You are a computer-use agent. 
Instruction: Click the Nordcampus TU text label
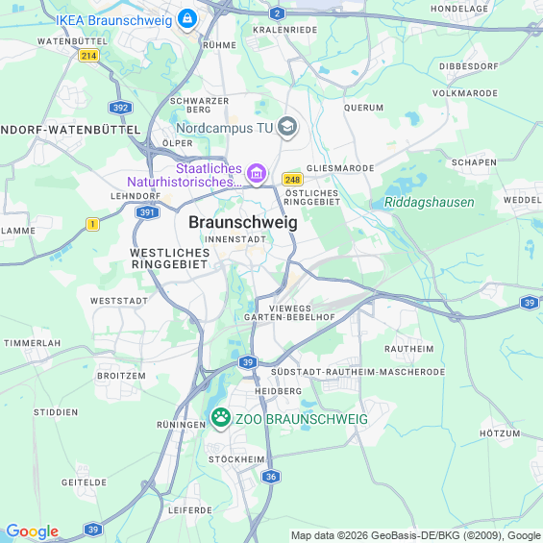click(x=224, y=128)
